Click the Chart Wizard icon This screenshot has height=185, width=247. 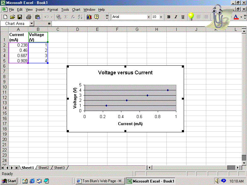(89, 17)
